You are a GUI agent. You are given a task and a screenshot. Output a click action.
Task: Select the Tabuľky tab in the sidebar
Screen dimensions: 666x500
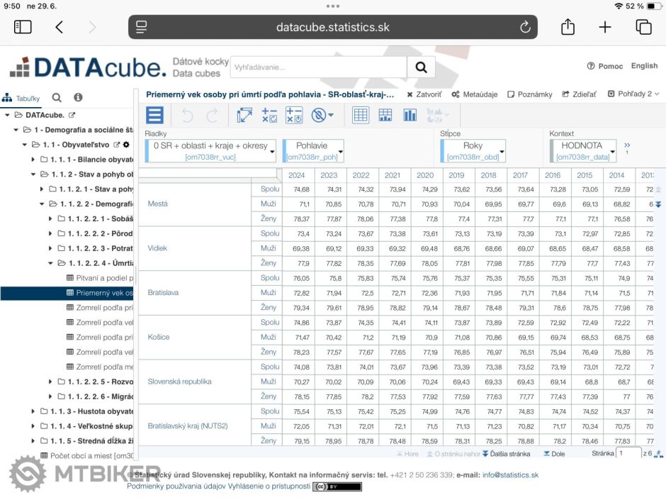[x=21, y=99]
